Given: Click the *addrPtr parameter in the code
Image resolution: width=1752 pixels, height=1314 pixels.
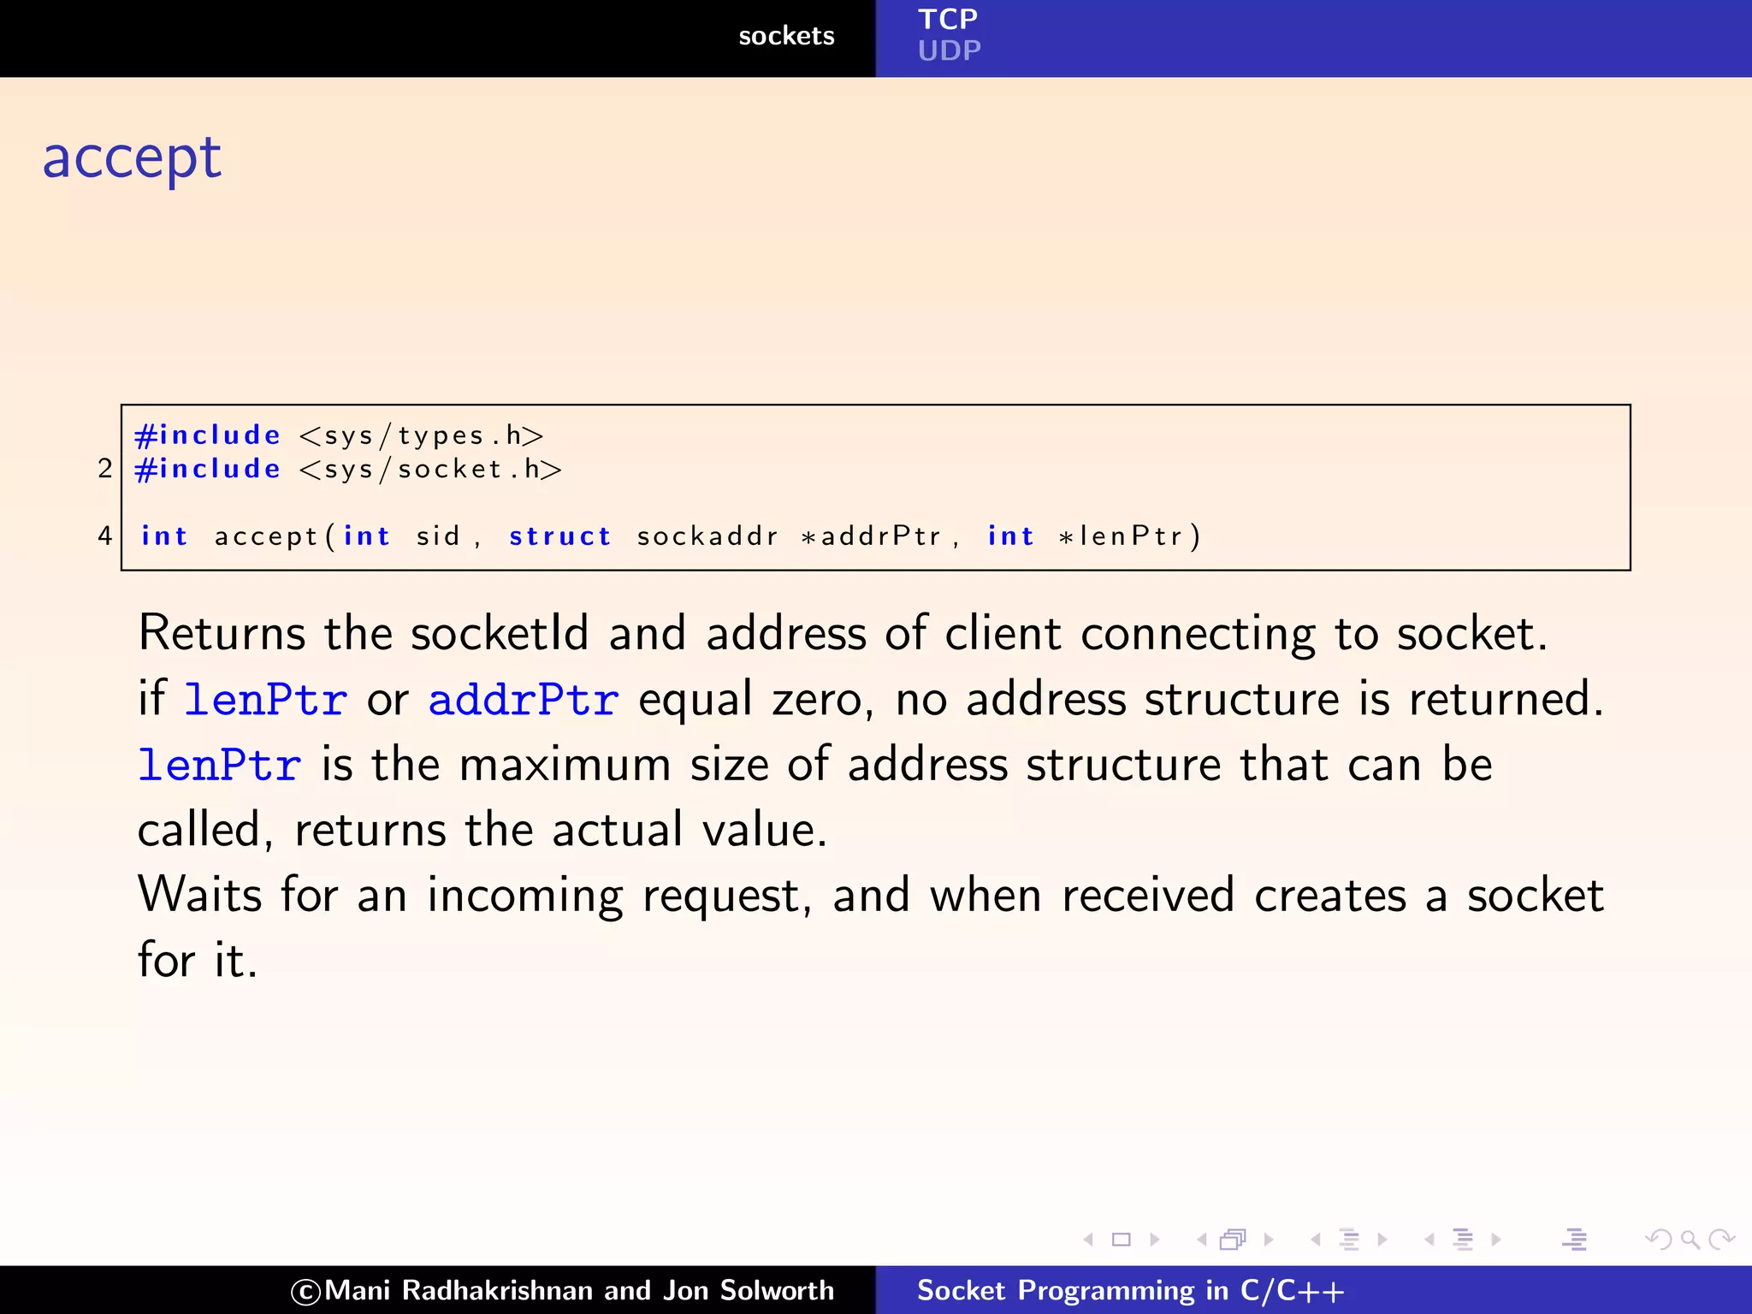Looking at the screenshot, I should pos(871,536).
